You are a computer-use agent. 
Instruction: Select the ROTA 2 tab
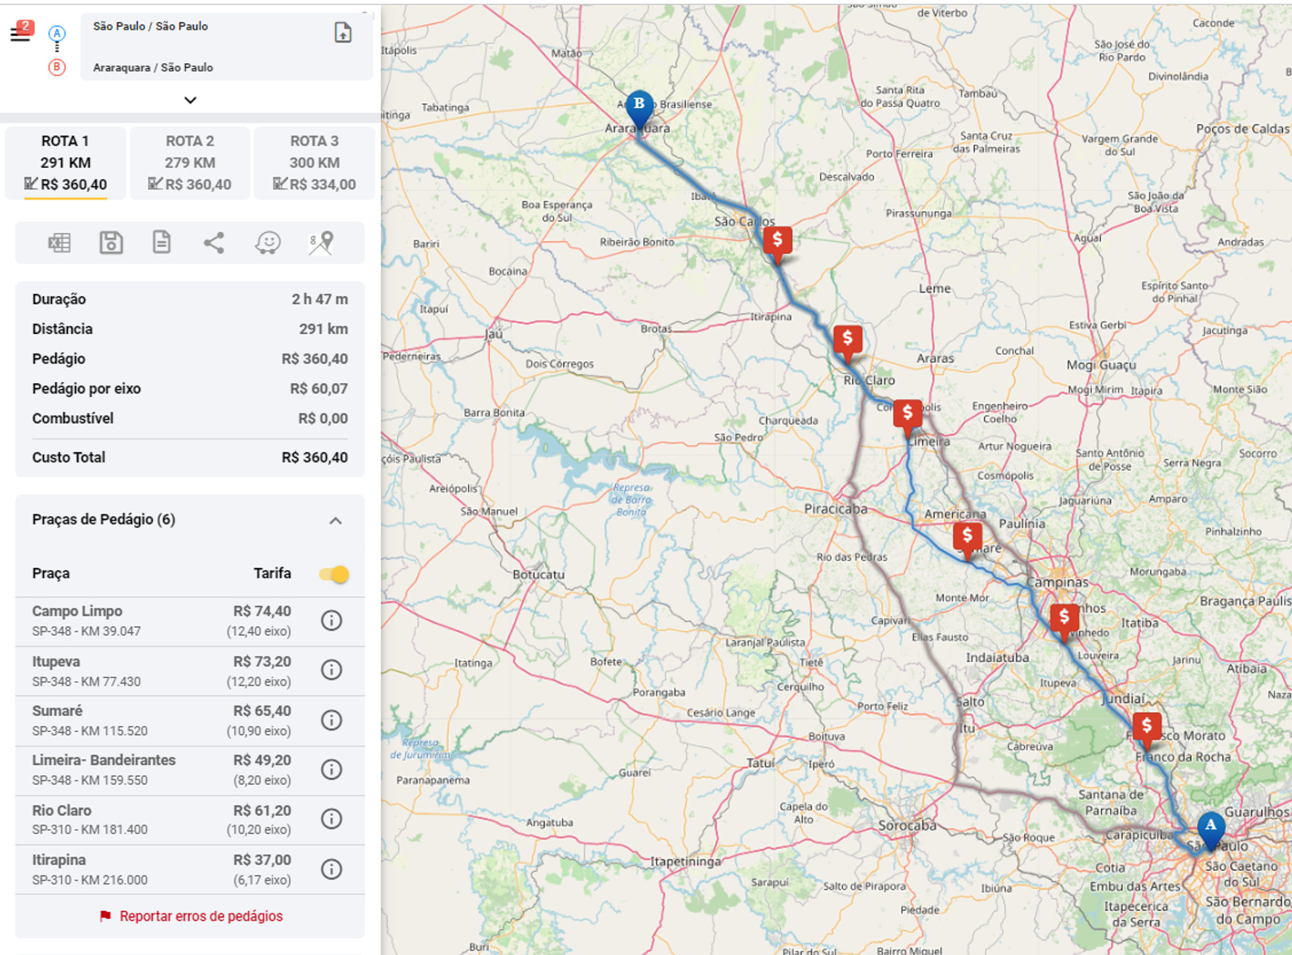click(190, 163)
